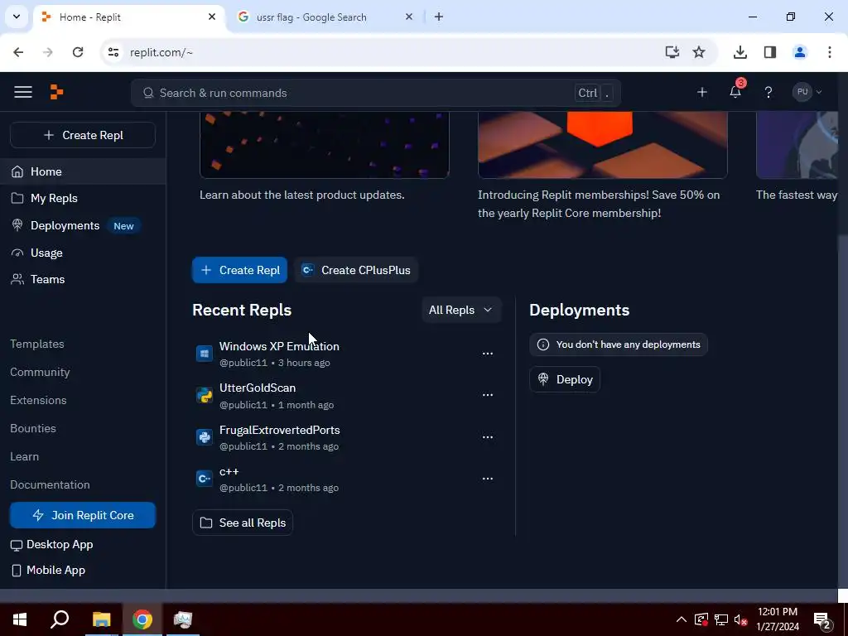The height and width of the screenshot is (636, 848).
Task: Open more options for FrugalExtrovertedPorts
Action: pos(487,437)
